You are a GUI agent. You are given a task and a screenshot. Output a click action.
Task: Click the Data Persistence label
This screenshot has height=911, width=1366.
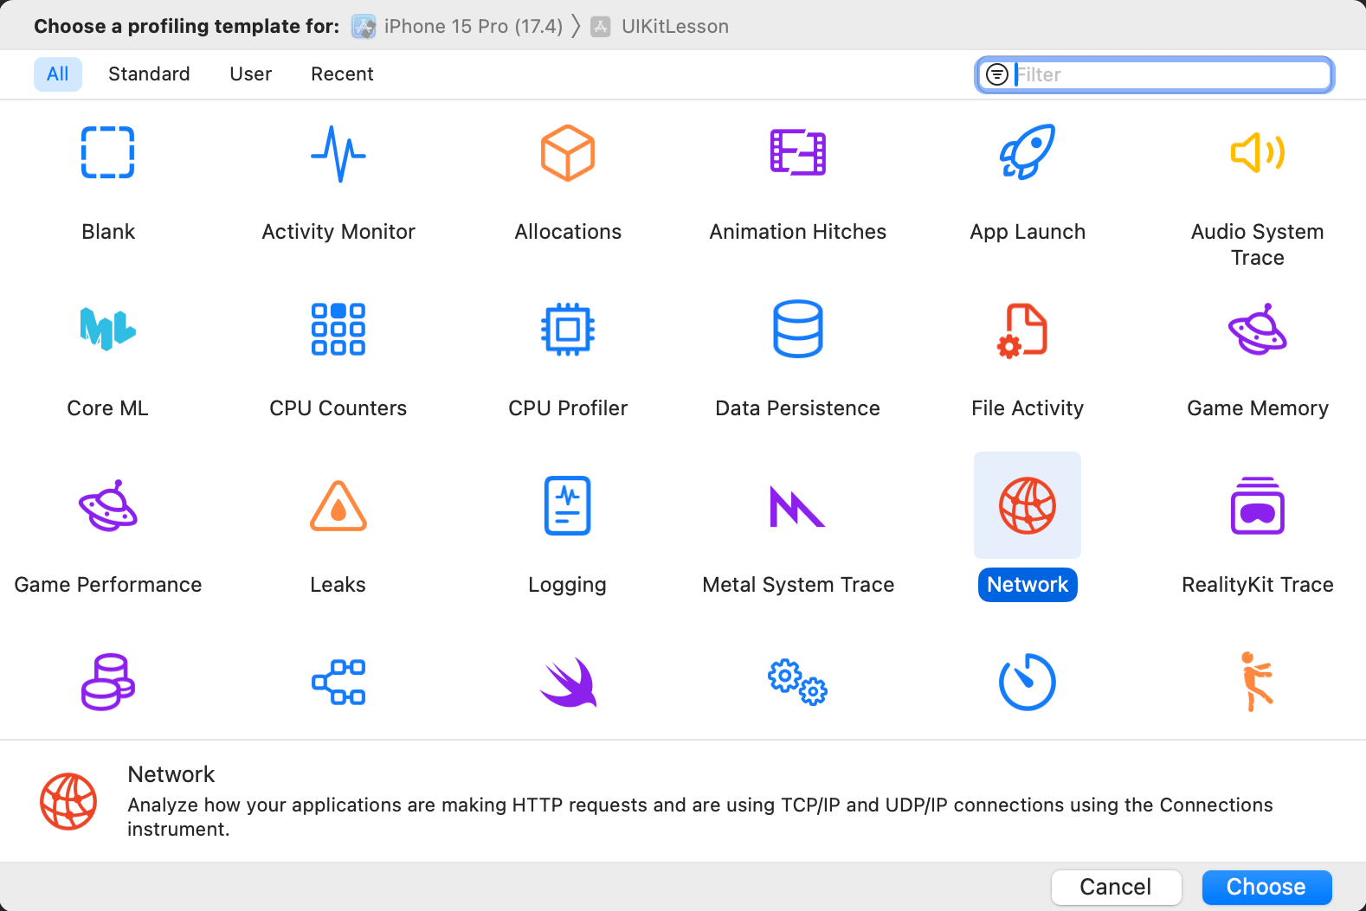798,408
